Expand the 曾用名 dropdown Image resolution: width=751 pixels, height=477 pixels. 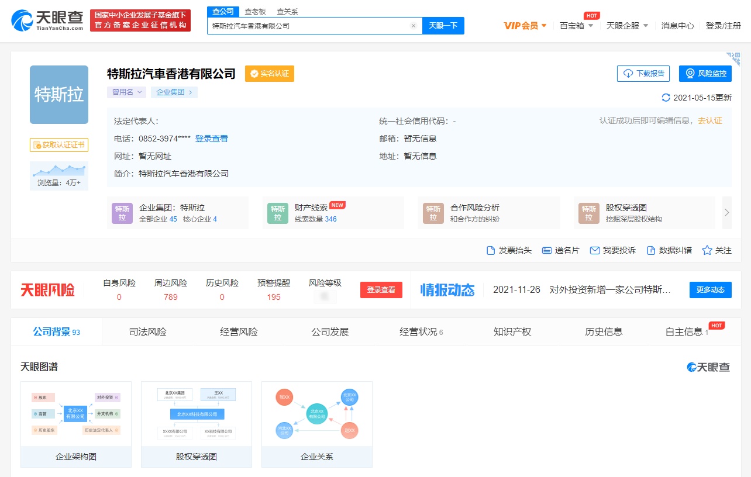[126, 92]
